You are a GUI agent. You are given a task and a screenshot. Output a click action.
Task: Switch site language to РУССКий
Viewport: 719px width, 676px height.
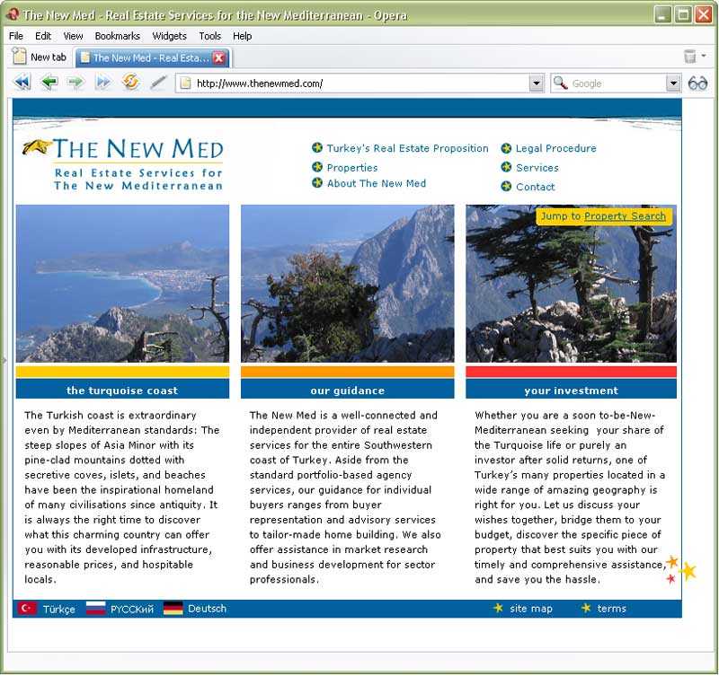click(131, 609)
